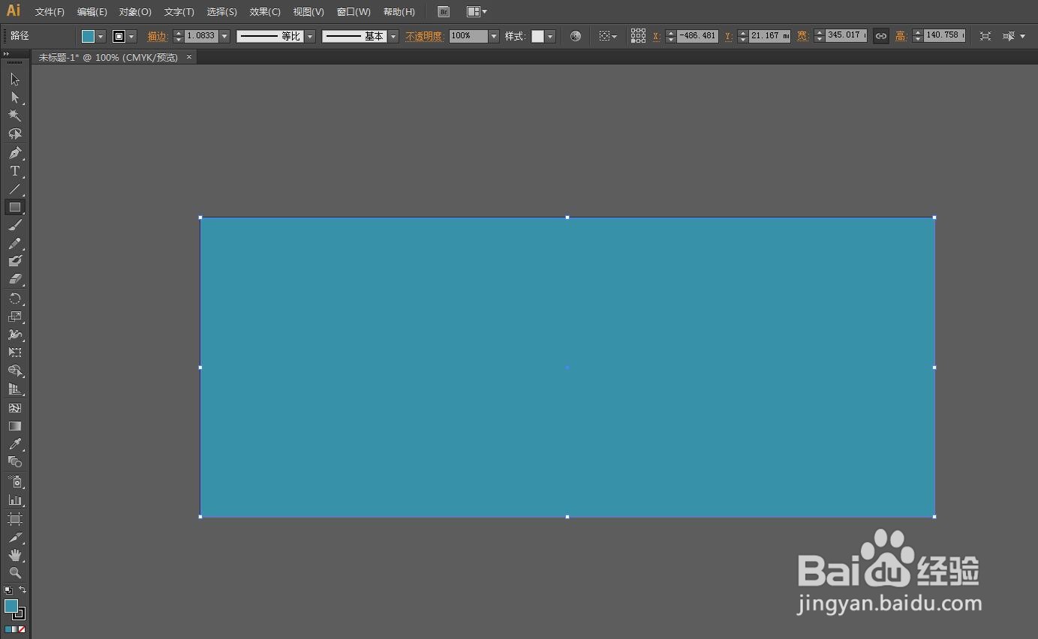The width and height of the screenshot is (1038, 639).
Task: Open Adobe Bridge with the Br button
Action: 444,12
